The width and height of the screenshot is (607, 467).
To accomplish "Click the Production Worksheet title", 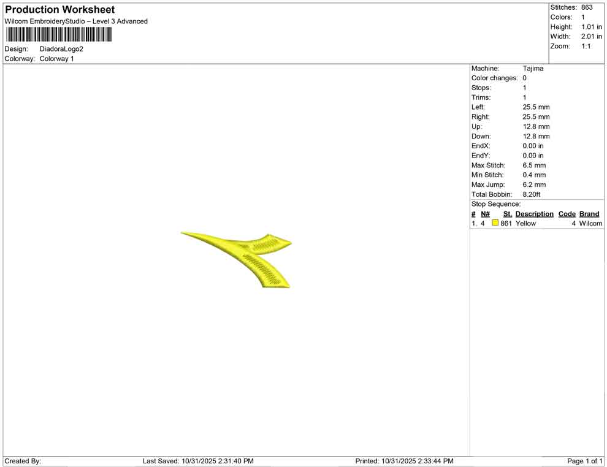I will [x=59, y=10].
